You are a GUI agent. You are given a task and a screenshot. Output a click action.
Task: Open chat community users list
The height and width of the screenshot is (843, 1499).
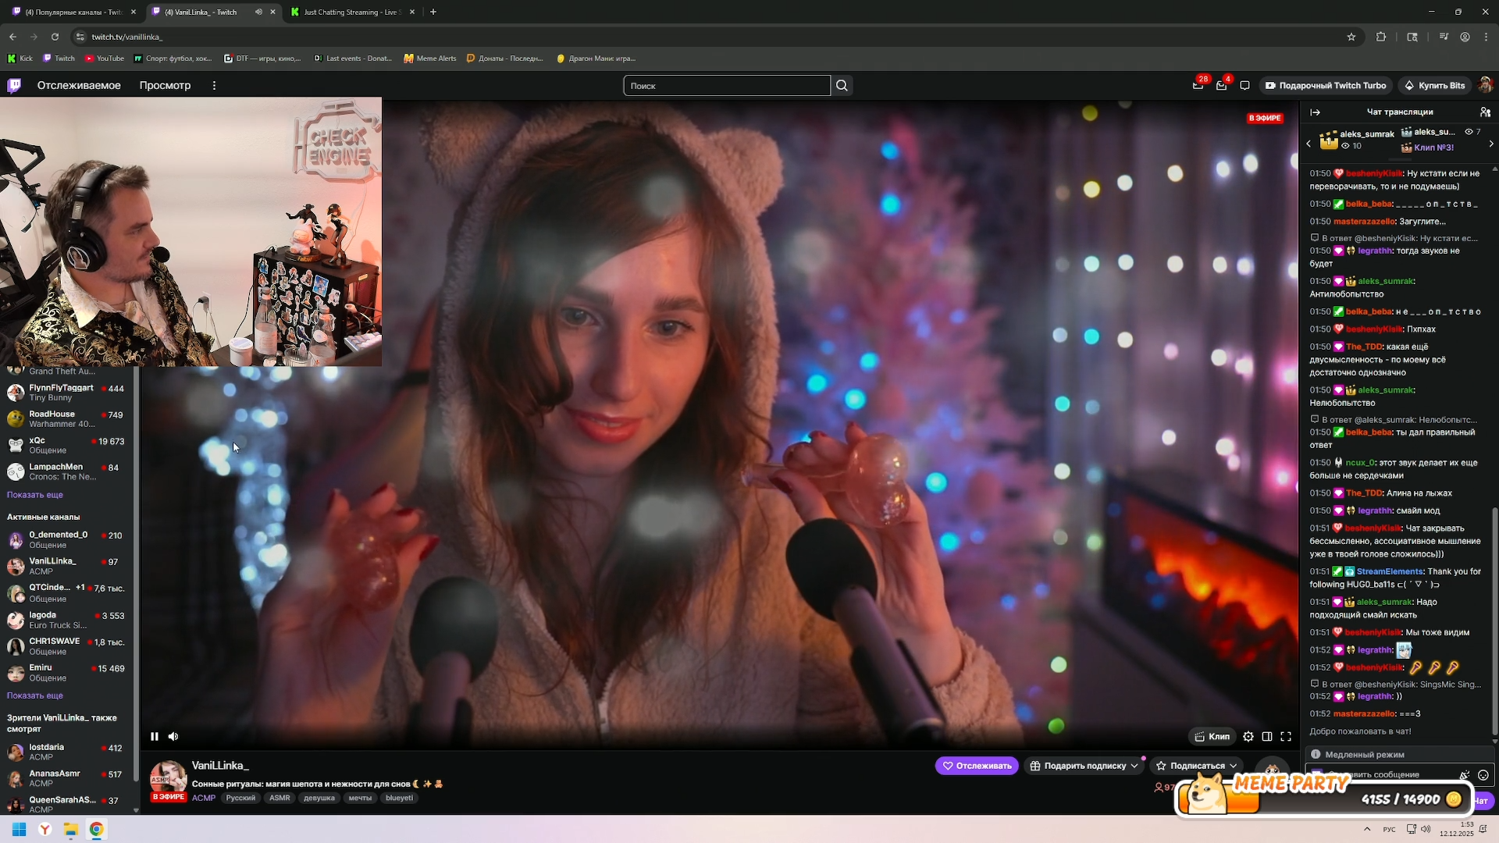tap(1485, 112)
